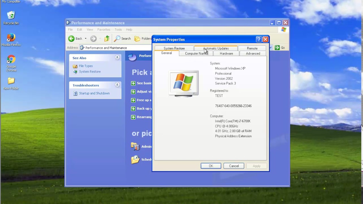The image size is (363, 204).
Task: Click the arrow icon beside 'Free up s'
Action: point(133,100)
